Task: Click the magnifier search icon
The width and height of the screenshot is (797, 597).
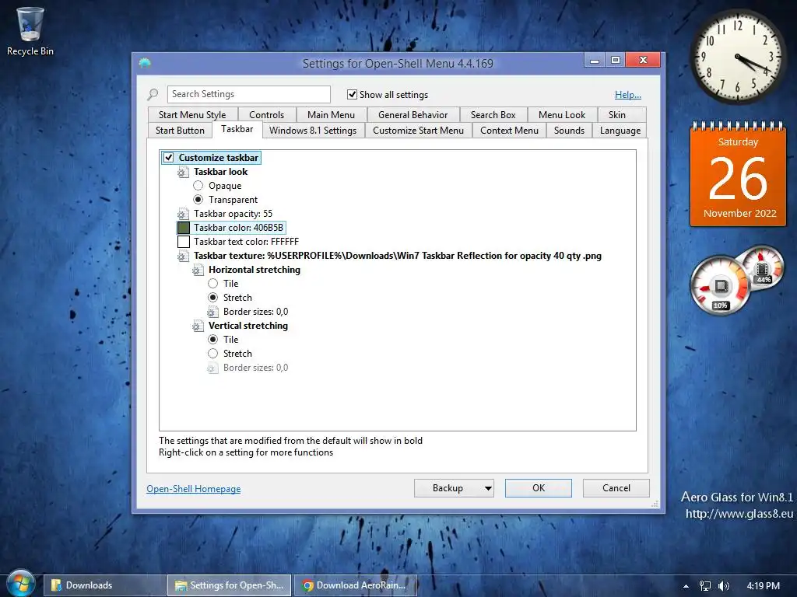Action: (x=153, y=94)
